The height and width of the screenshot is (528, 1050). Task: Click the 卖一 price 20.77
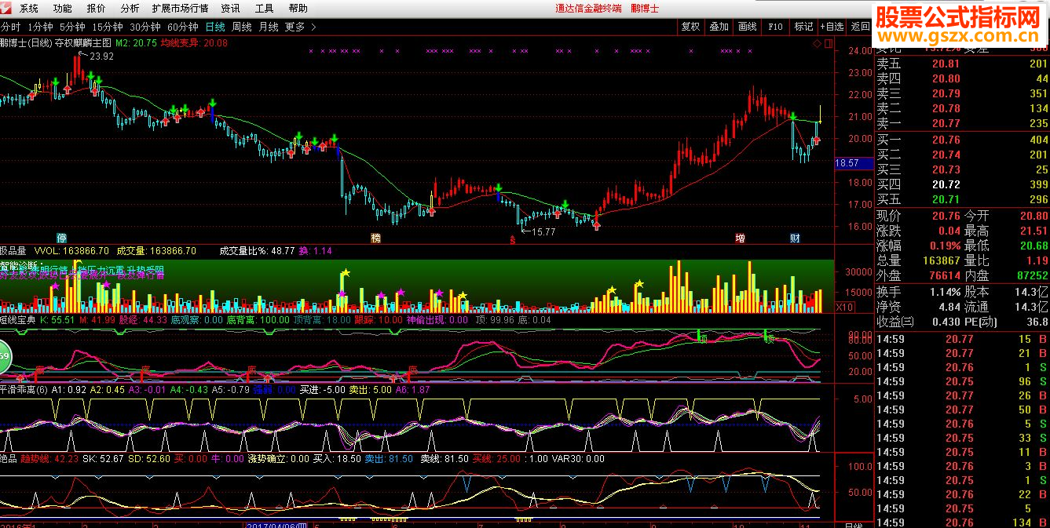(x=946, y=124)
